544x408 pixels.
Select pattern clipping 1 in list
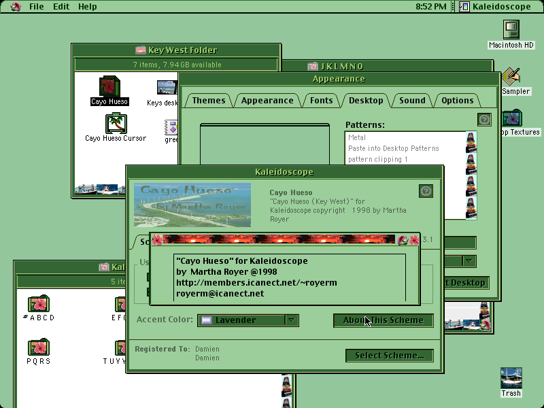tap(405, 159)
